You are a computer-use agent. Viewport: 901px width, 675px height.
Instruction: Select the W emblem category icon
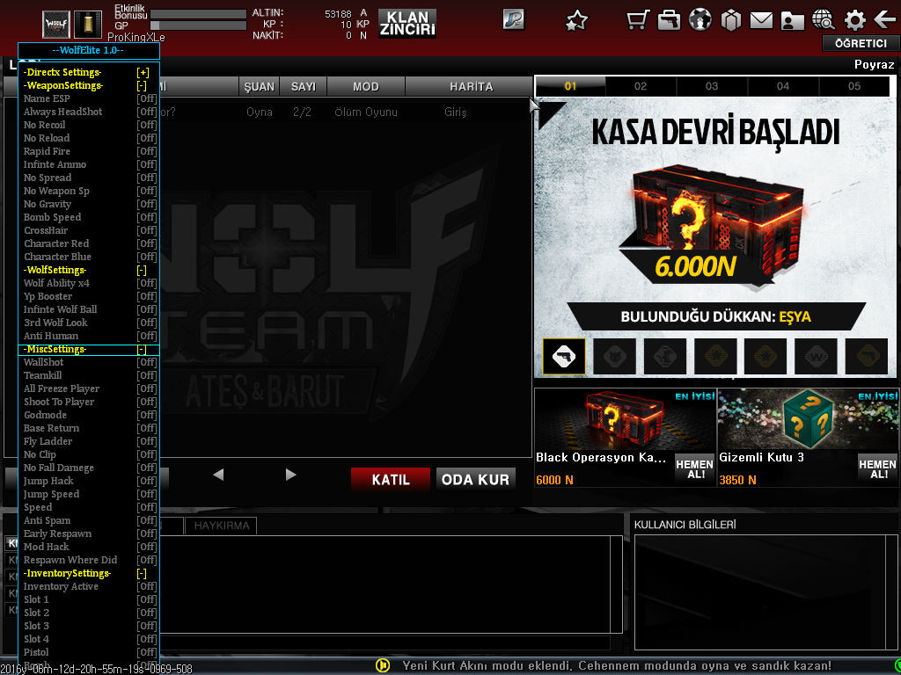click(x=816, y=356)
